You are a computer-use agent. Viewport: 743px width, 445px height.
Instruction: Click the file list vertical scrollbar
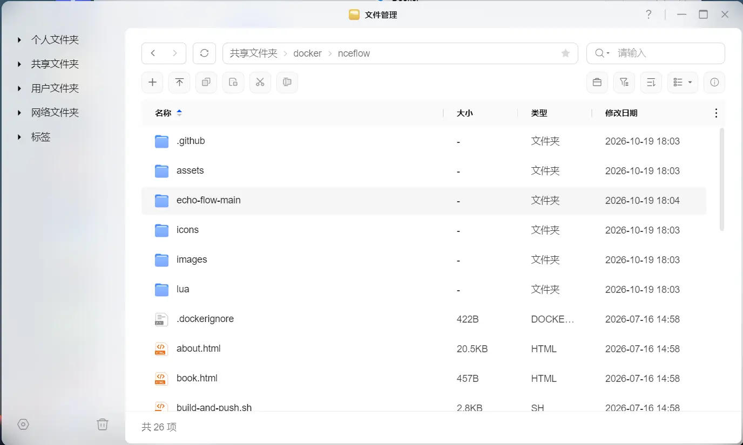[x=722, y=180]
